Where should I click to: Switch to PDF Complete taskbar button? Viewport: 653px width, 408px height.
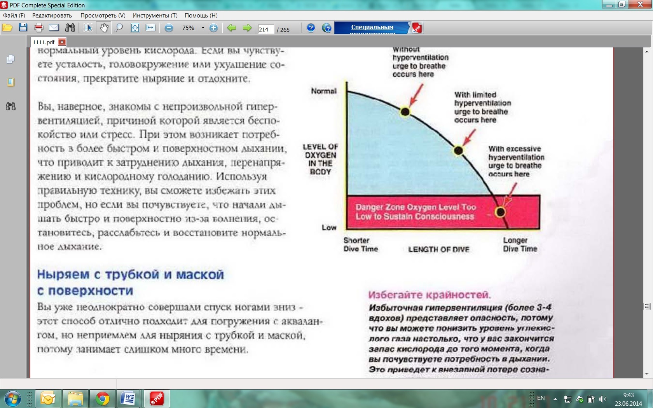[157, 399]
